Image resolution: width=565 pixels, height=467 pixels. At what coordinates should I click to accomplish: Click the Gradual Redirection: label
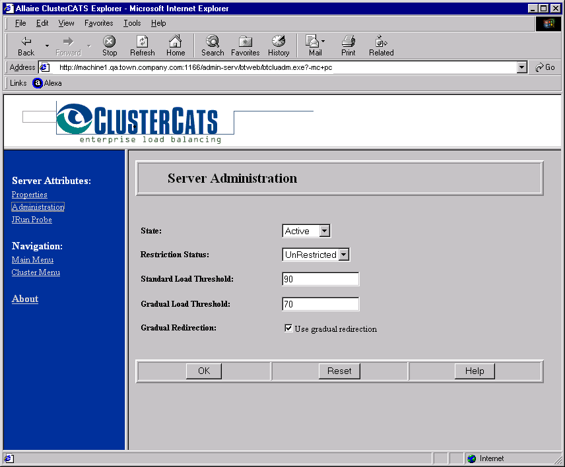[178, 328]
